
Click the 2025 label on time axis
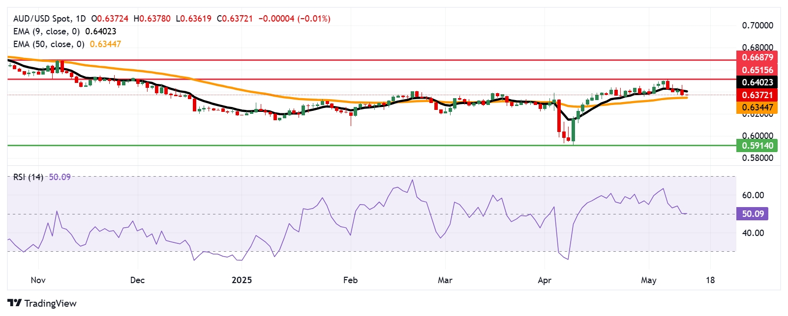tap(242, 280)
